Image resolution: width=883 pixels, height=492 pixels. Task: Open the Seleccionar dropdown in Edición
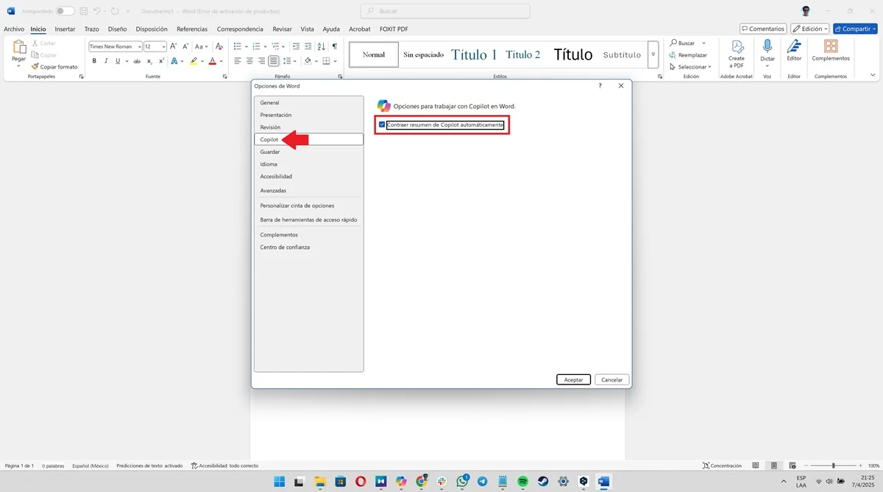tap(690, 67)
